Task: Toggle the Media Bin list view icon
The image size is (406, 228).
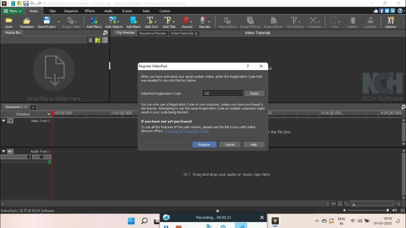Action: pyautogui.click(x=105, y=40)
